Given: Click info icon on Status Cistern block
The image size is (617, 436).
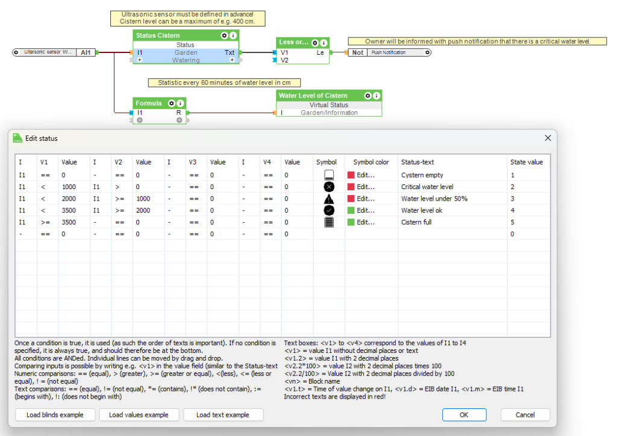Looking at the screenshot, I should [x=233, y=36].
